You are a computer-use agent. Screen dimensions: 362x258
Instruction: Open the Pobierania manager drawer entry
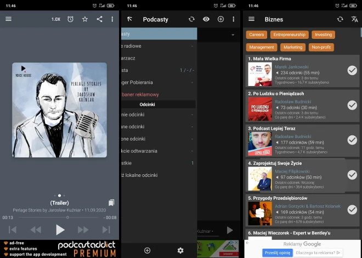[159, 82]
